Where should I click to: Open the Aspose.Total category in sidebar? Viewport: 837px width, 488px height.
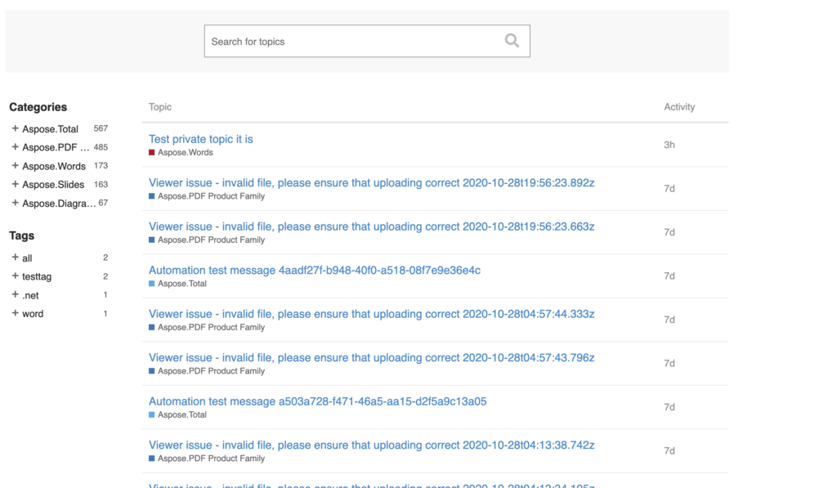pos(50,128)
